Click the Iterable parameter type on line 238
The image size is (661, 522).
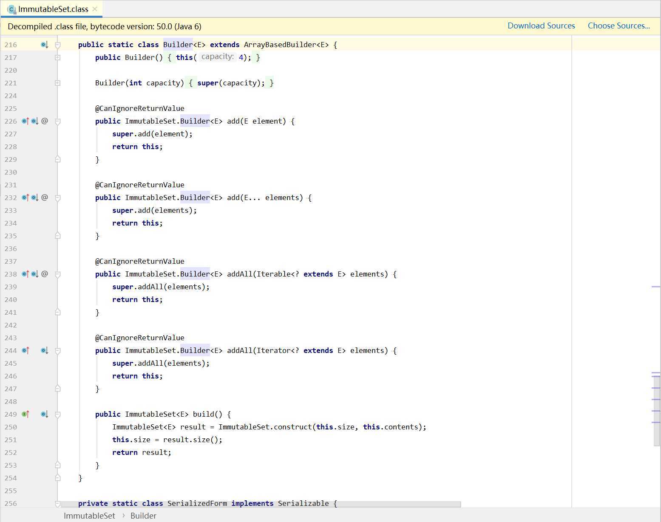click(x=274, y=274)
